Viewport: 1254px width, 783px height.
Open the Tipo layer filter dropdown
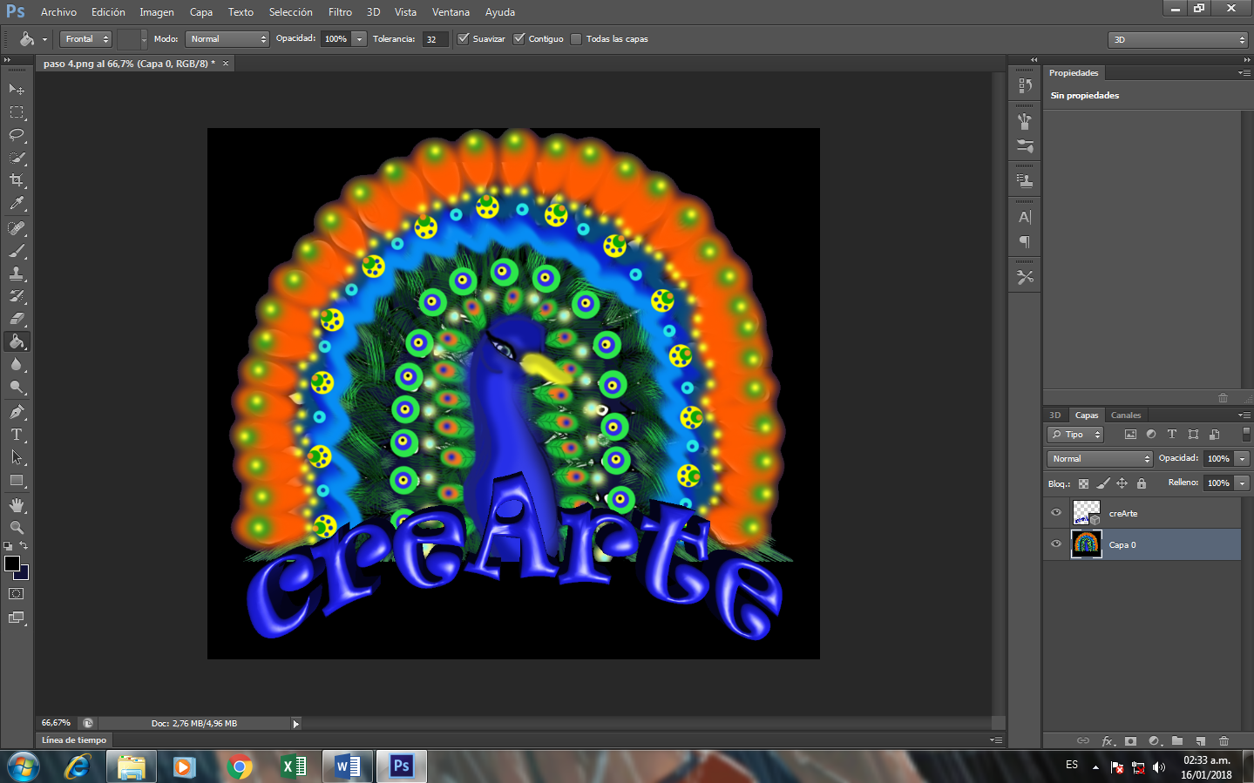tap(1075, 434)
